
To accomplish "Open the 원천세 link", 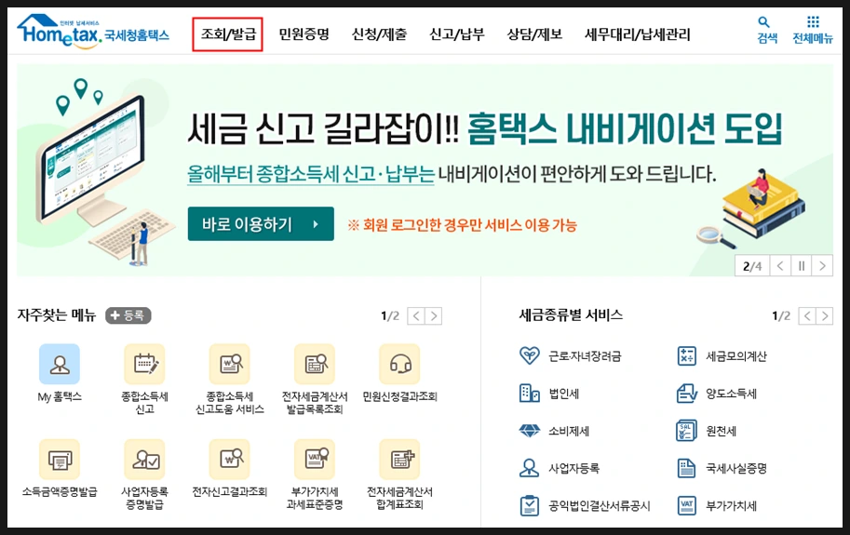I will coord(721,431).
